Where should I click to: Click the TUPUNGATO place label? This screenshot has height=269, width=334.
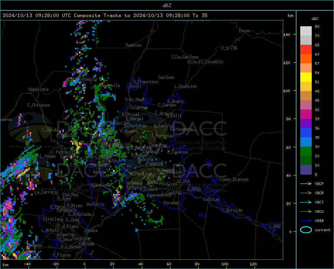66,211
